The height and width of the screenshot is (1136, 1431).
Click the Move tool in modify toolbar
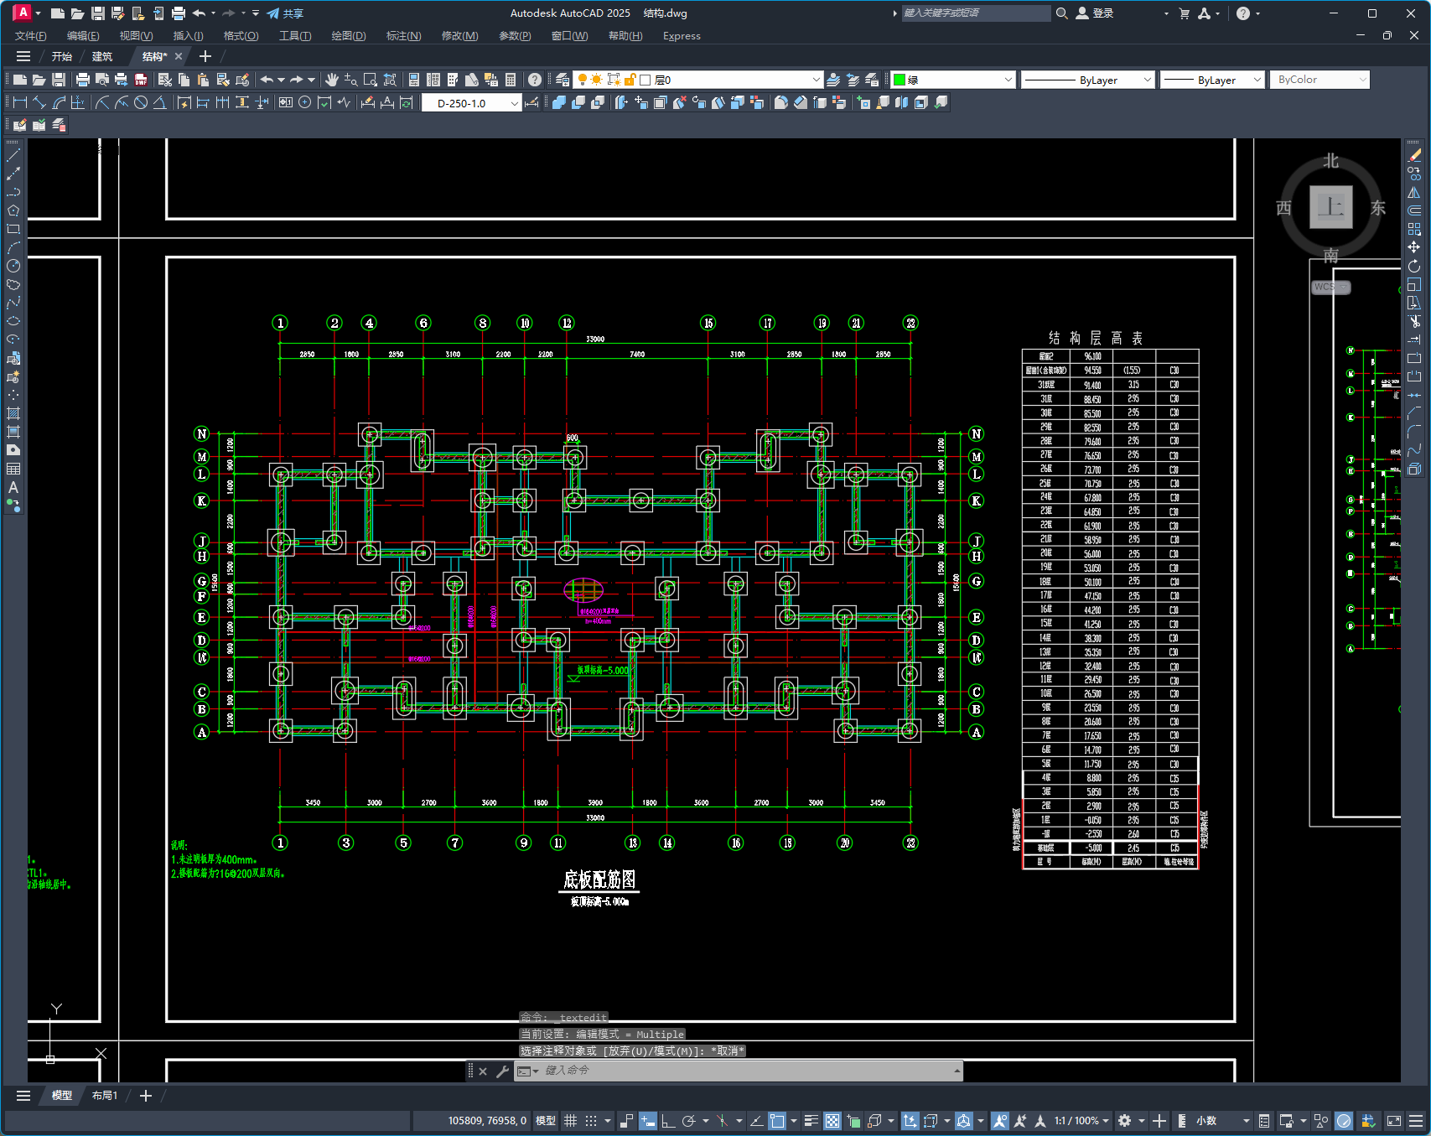coord(1414,247)
